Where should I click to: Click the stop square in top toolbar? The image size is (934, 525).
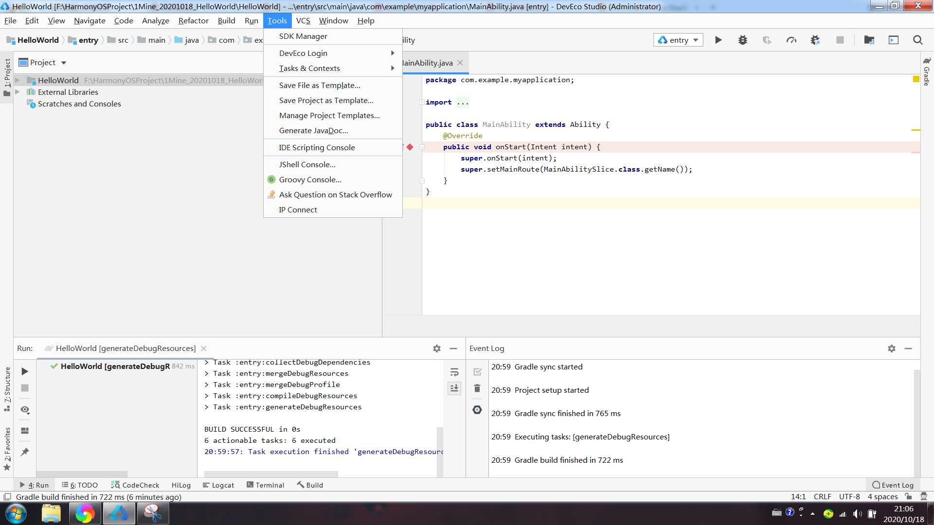840,40
